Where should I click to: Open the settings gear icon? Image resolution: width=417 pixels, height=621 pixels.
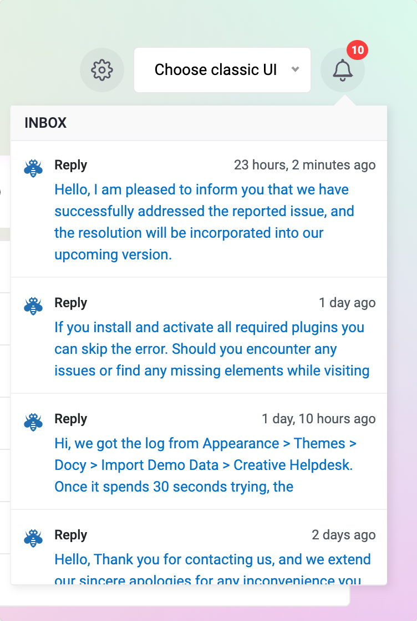[102, 70]
